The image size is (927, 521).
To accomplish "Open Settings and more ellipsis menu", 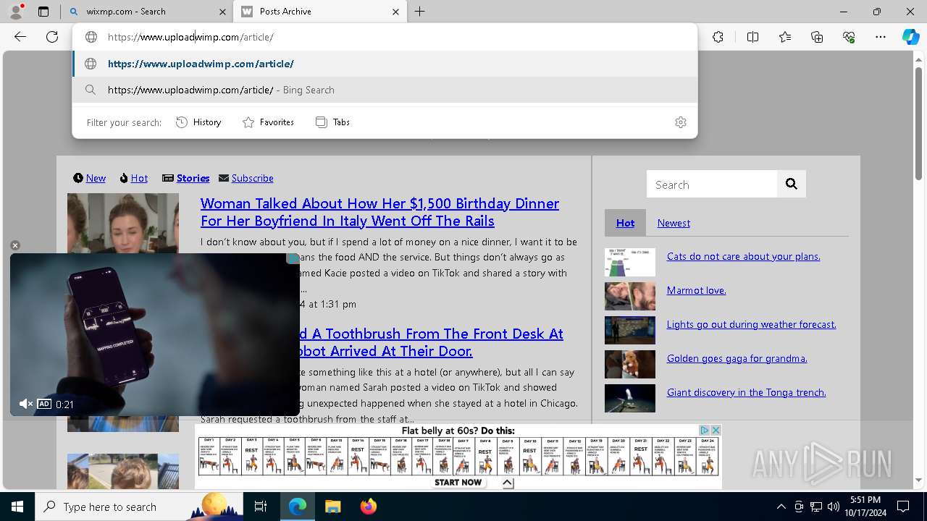I will pyautogui.click(x=881, y=37).
